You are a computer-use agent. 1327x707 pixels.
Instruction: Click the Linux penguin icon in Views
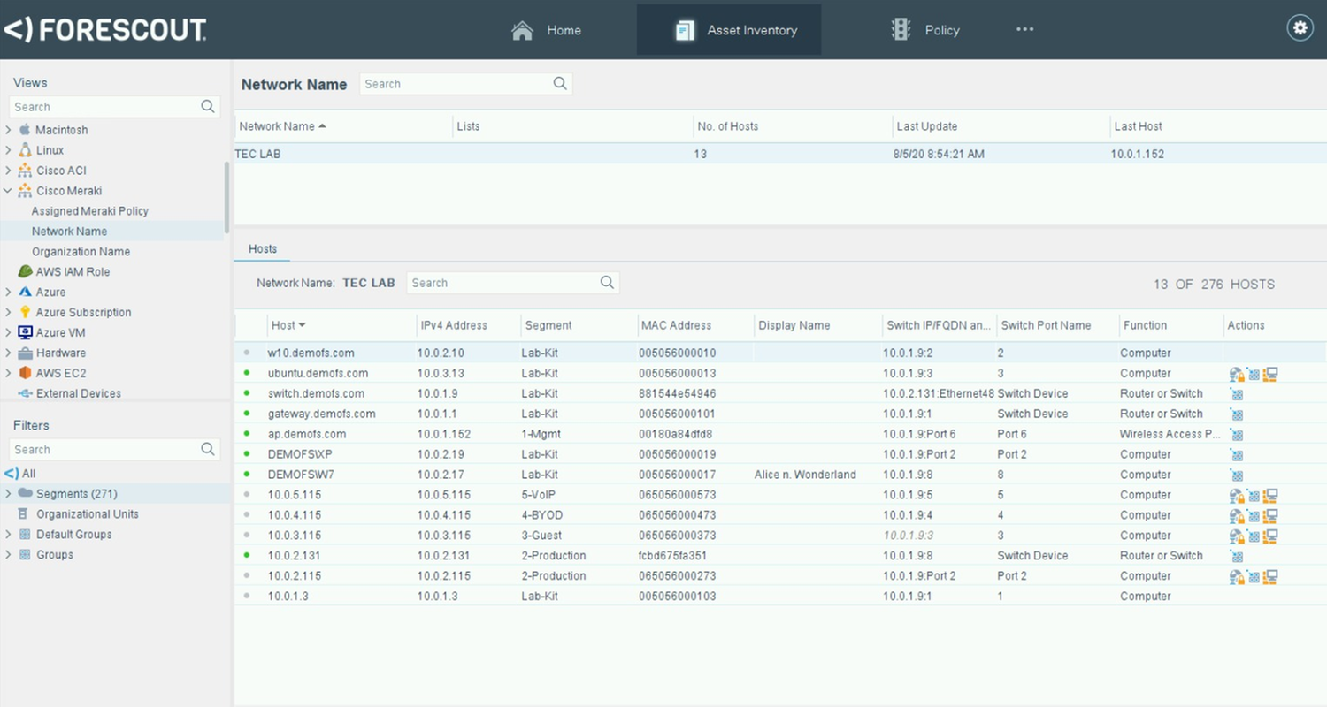click(27, 149)
